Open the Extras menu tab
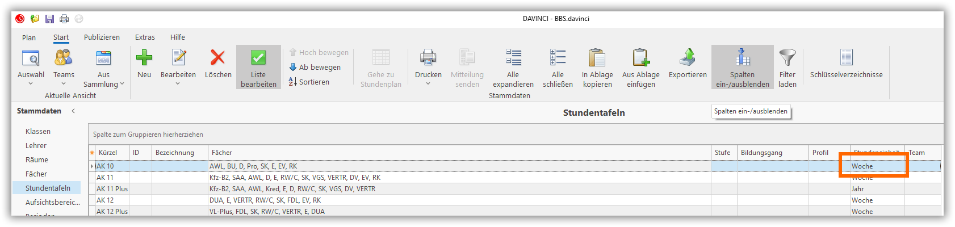Viewport: 955px width, 227px height. 145,37
